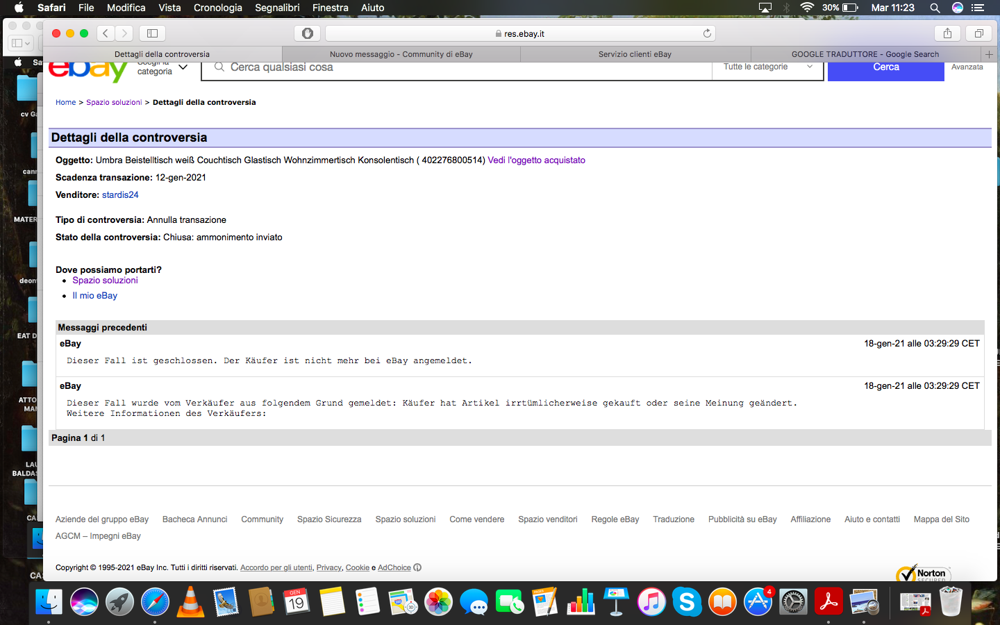
Task: Switch to 'GOOGLE TRADUTTORE' tab
Action: click(x=865, y=54)
